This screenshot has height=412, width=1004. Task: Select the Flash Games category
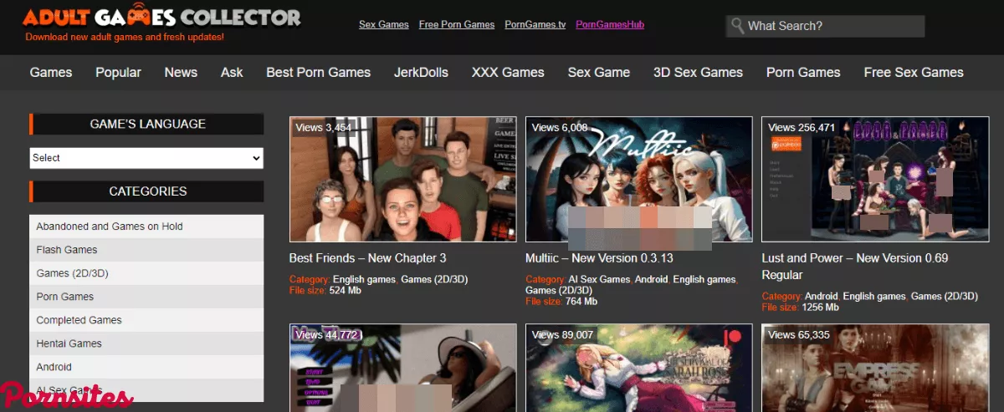point(67,250)
